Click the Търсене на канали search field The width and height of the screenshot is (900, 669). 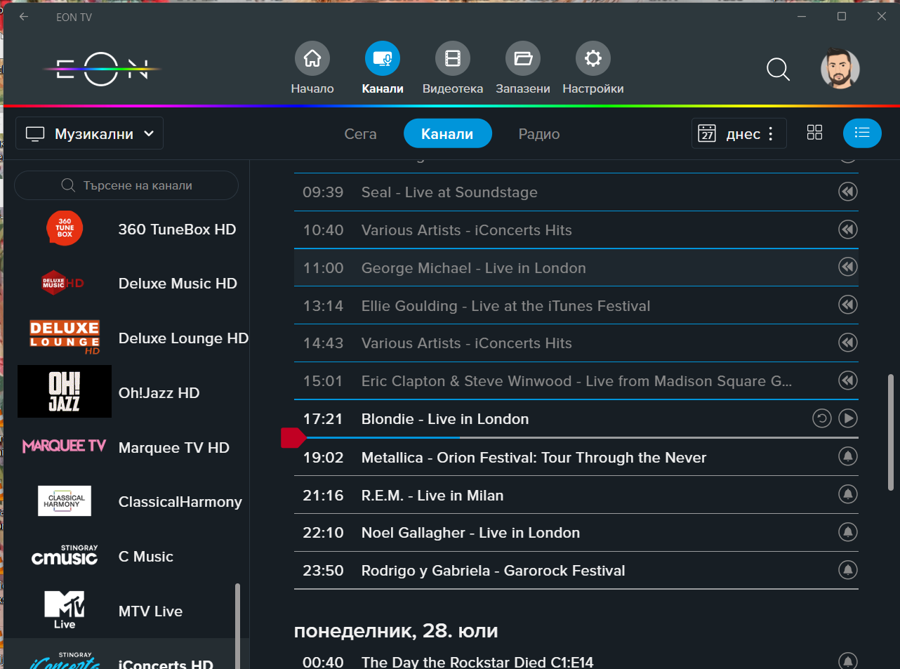point(126,185)
